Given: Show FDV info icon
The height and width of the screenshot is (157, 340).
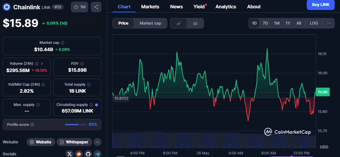Looking at the screenshot, I should click(82, 64).
